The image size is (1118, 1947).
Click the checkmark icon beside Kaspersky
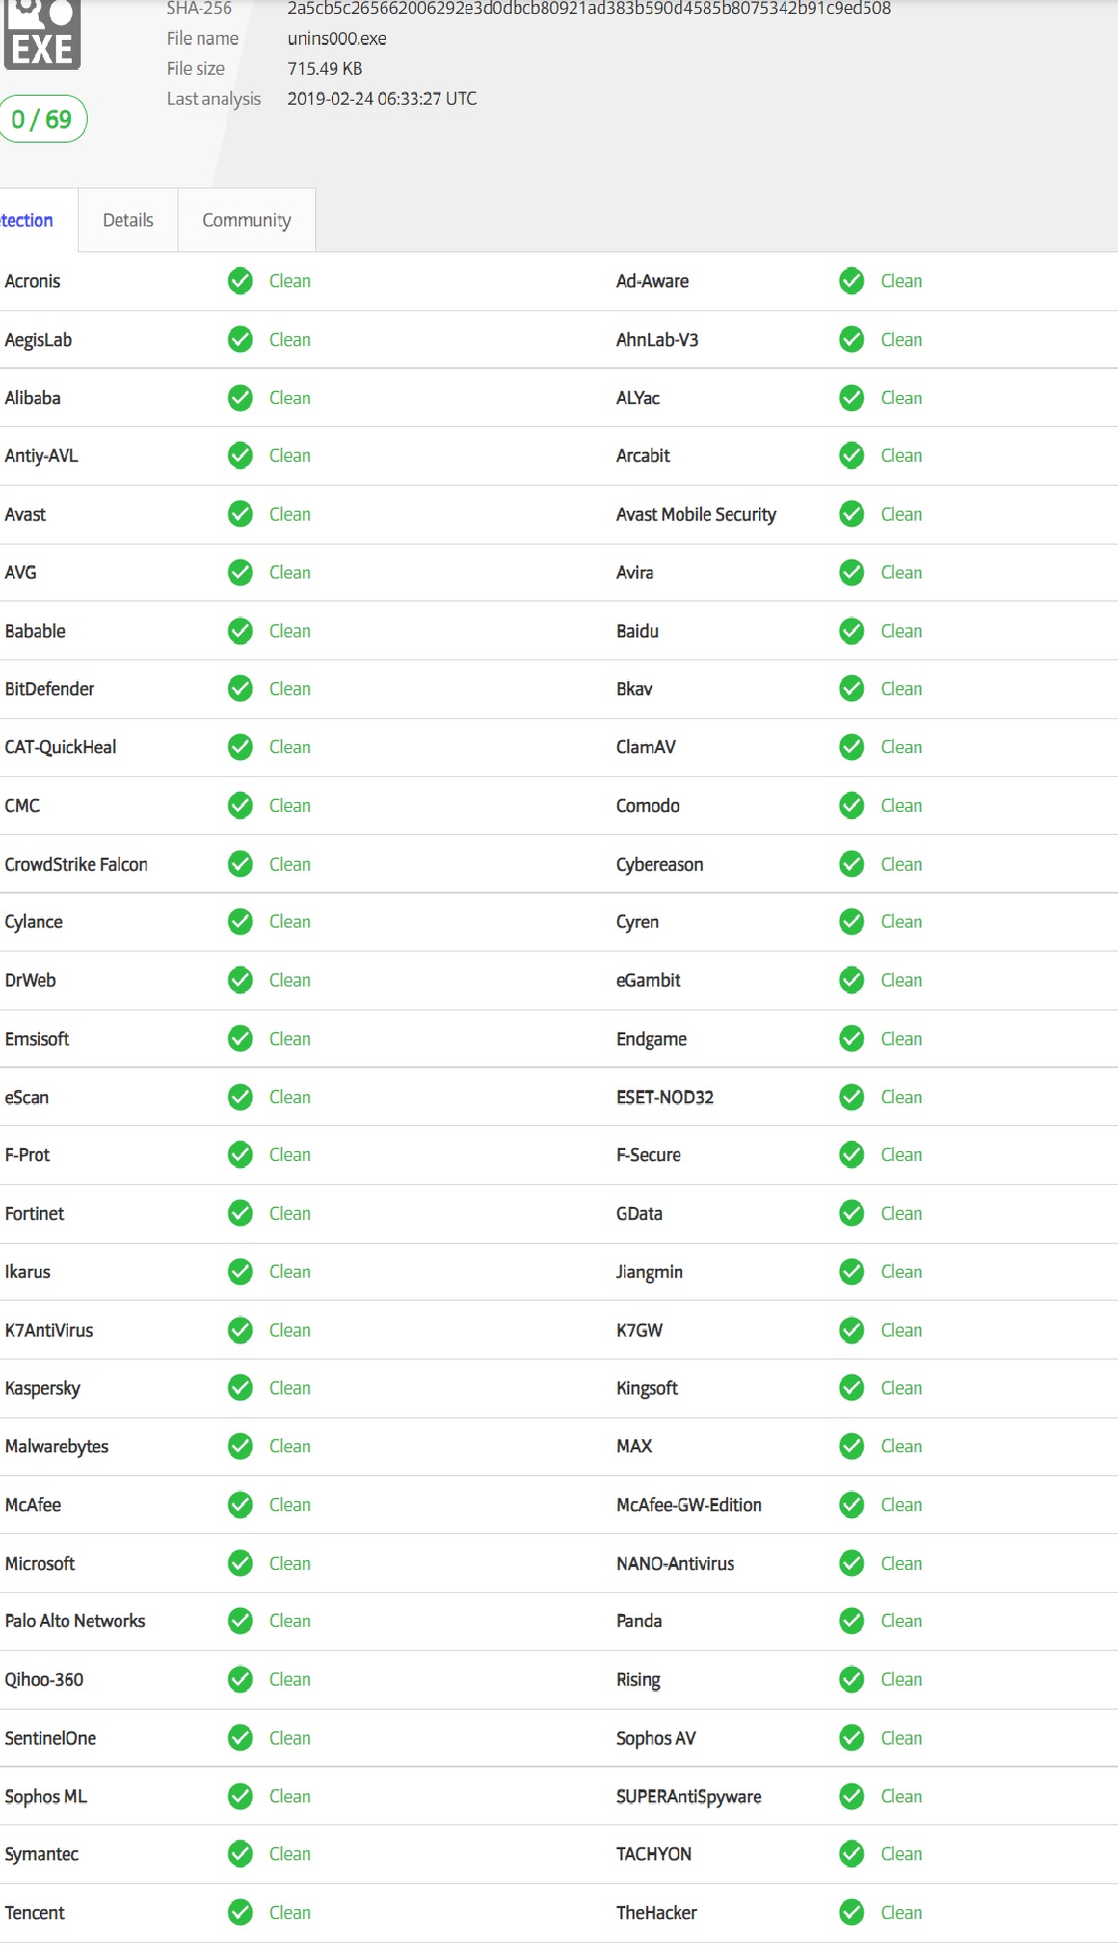click(x=240, y=1387)
